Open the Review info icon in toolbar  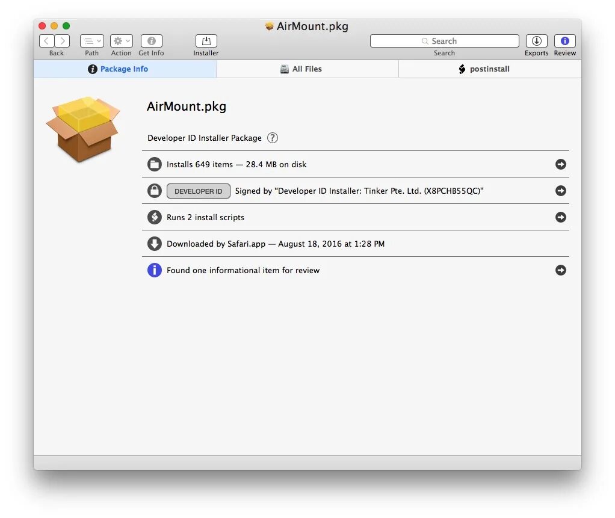pyautogui.click(x=565, y=41)
